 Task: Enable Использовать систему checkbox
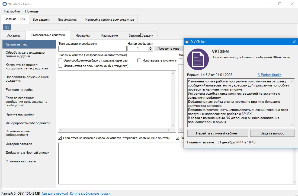point(139,60)
